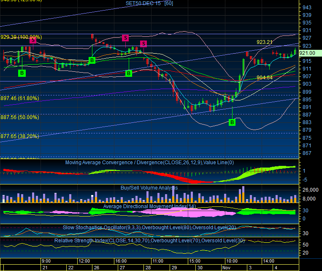Click date 4 on the date axis
This screenshot has width=322, height=271.
point(276,268)
